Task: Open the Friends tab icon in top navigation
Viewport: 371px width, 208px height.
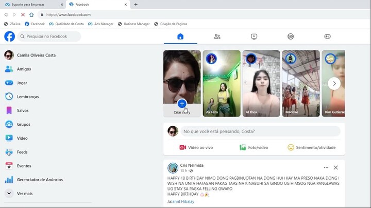Action: (x=217, y=36)
